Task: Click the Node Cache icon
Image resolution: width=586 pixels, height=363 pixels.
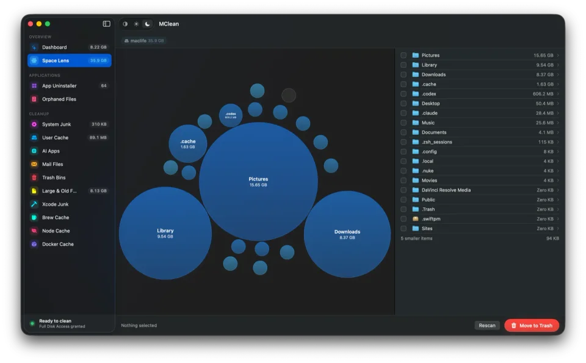Action: click(34, 231)
